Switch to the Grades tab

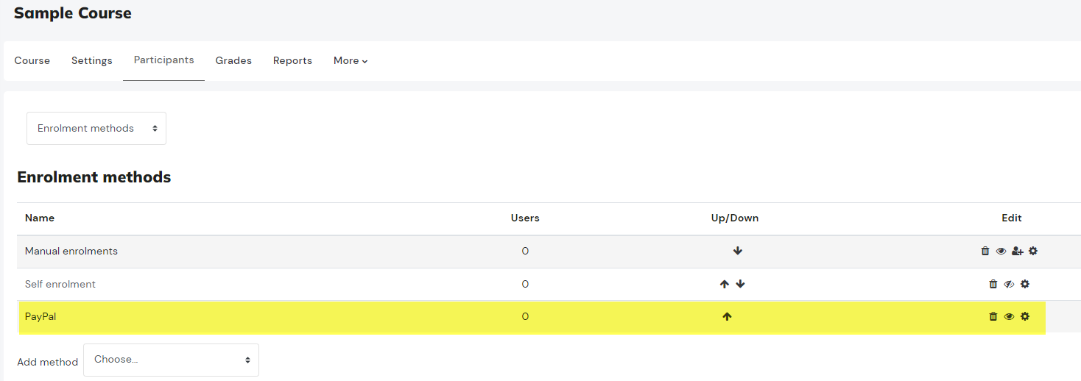point(233,60)
